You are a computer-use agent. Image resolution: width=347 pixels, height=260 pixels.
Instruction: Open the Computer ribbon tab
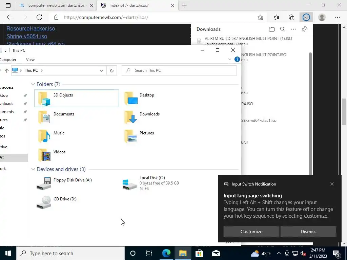pyautogui.click(x=7, y=60)
